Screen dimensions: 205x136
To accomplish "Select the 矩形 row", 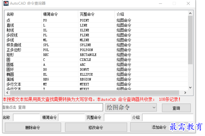I will (x=96, y=55).
